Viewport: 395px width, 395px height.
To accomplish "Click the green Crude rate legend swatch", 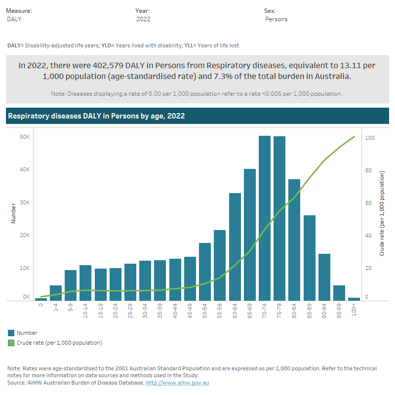I will [x=11, y=343].
